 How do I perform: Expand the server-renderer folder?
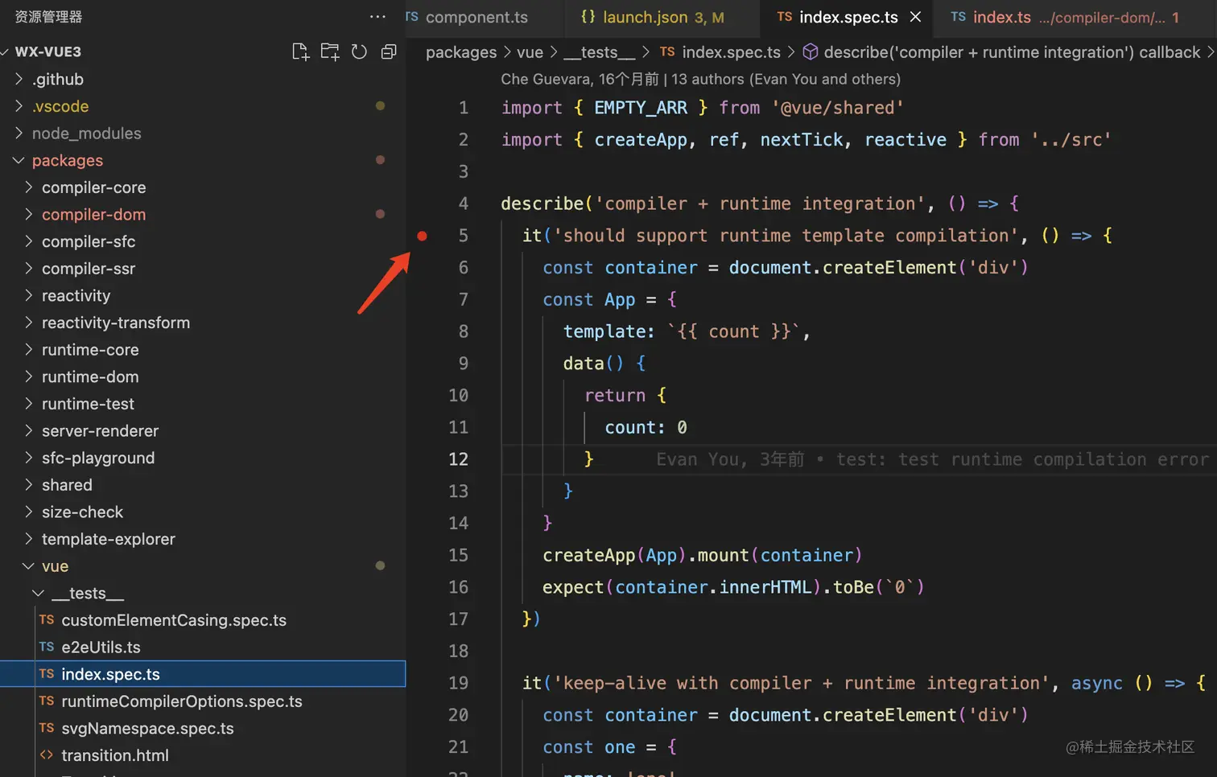point(203,431)
